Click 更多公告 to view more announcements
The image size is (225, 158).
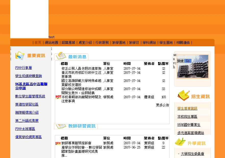(x=162, y=105)
